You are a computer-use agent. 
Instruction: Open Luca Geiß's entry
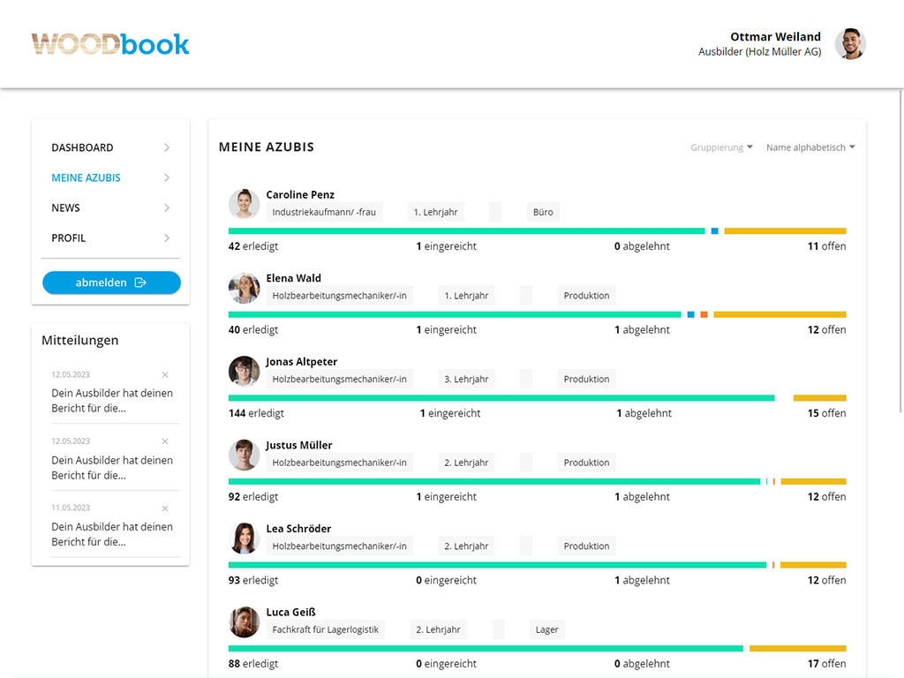290,613
